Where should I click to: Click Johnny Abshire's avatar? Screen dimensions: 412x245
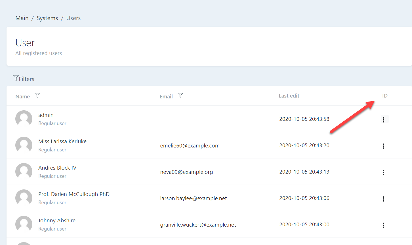[x=24, y=224]
